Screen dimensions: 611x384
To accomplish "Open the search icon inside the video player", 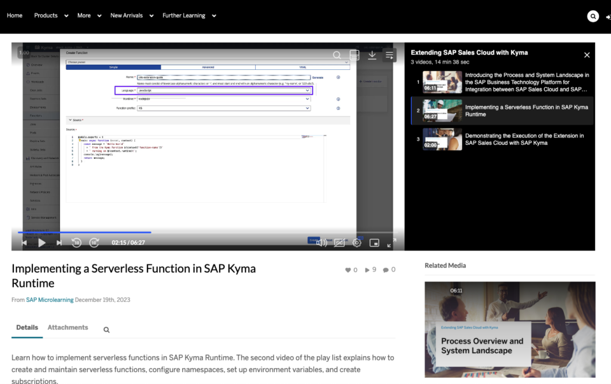I will pos(337,55).
